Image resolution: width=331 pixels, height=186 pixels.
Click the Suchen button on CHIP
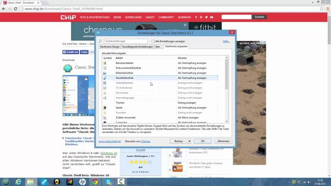click(259, 17)
